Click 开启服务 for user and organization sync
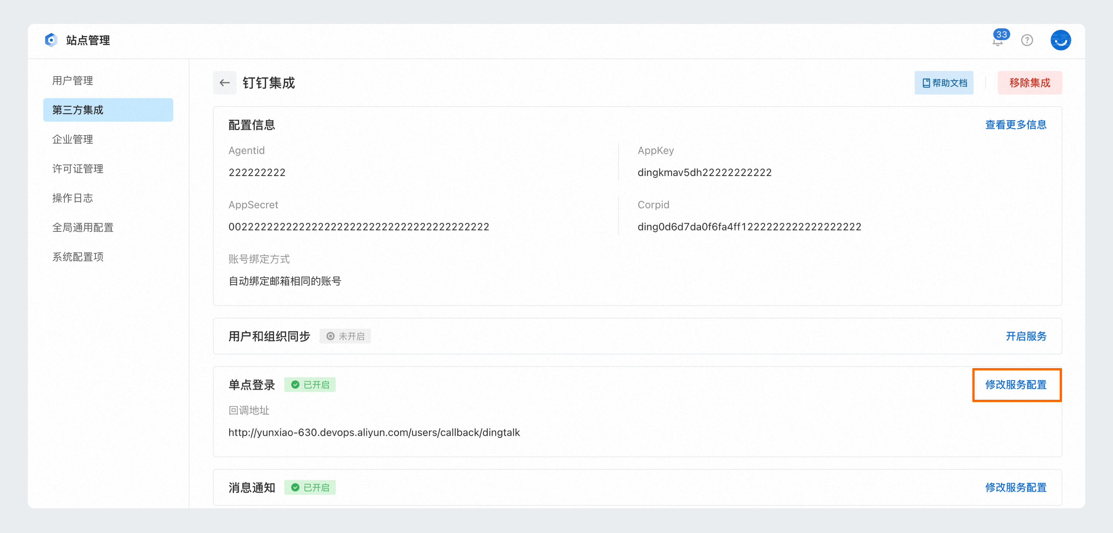Screen dimensions: 1113x533 pyautogui.click(x=1026, y=336)
